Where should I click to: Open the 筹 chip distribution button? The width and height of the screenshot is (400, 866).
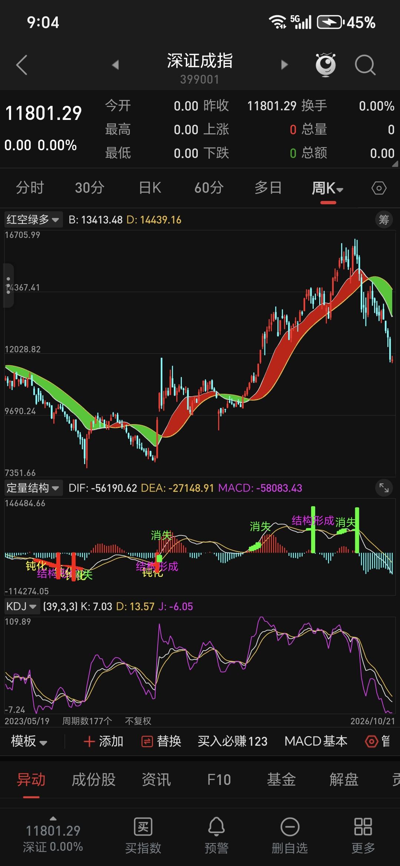click(384, 220)
